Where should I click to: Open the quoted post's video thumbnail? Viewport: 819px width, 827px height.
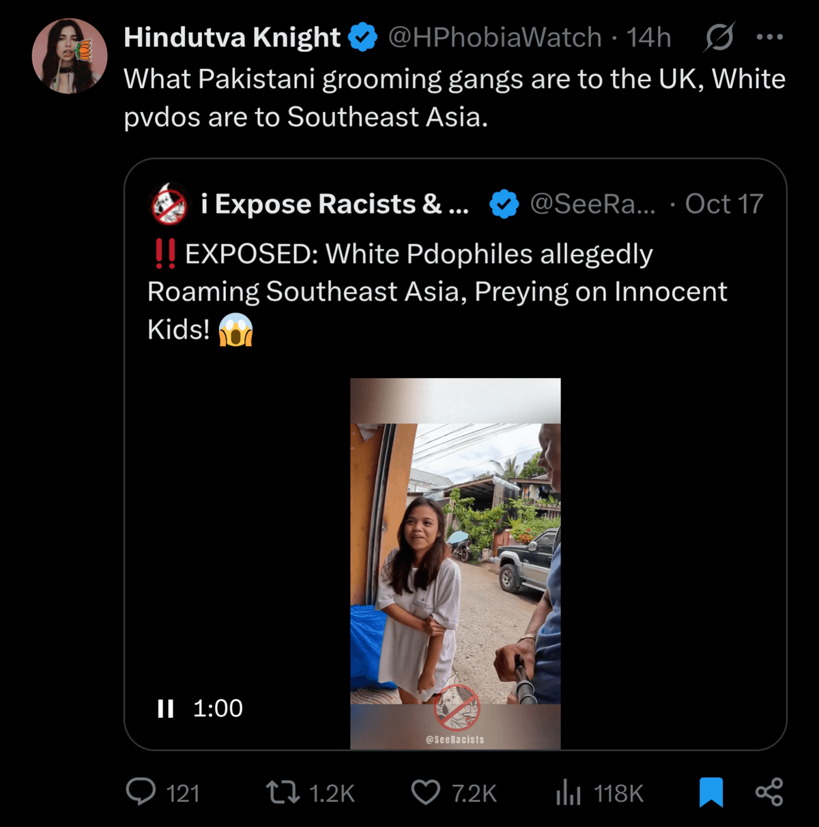coord(455,563)
